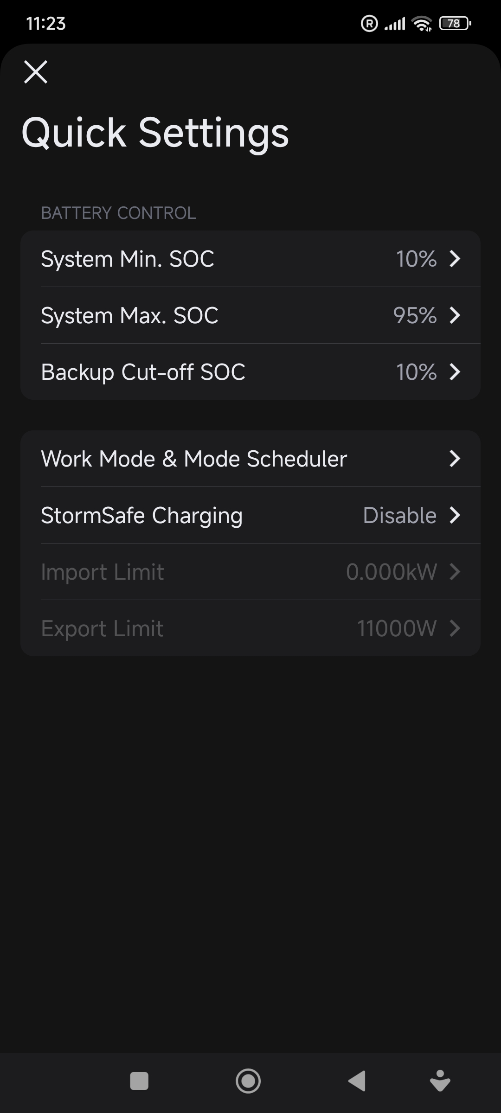501x1113 pixels.
Task: Close the Quick Settings screen
Action: coord(36,72)
